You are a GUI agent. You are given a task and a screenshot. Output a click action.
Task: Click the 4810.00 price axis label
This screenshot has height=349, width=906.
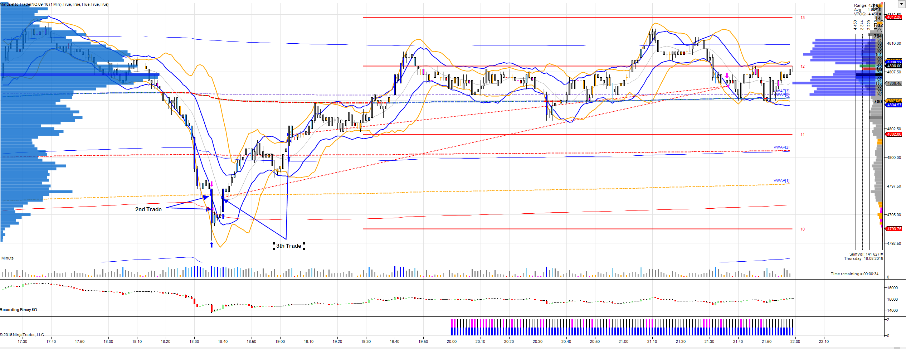[894, 43]
